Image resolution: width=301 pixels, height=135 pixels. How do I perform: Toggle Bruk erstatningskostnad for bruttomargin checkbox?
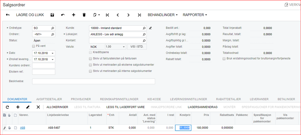(x=224, y=59)
